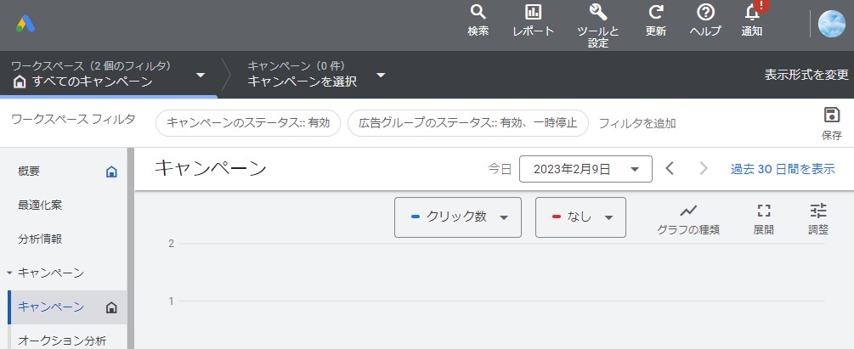This screenshot has height=349, width=854.
Task: Save workspace filter with 保存 icon
Action: (831, 122)
